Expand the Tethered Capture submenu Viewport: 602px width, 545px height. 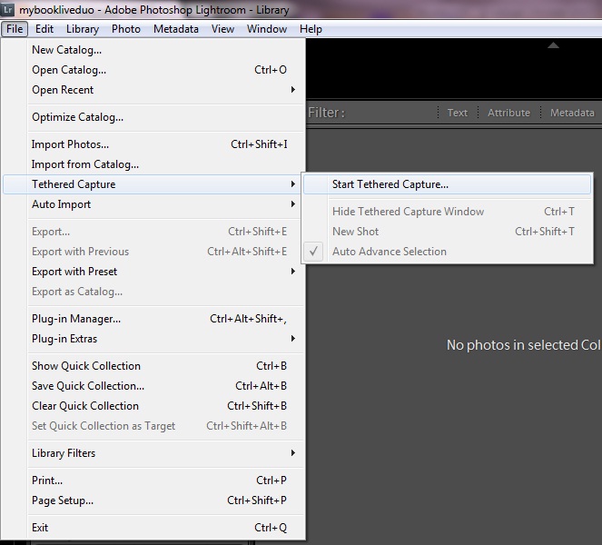[153, 184]
